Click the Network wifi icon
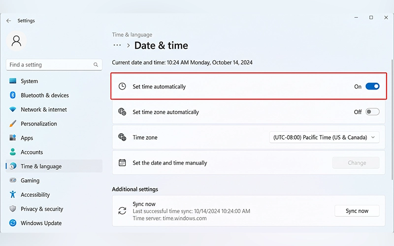The height and width of the screenshot is (246, 394). tap(13, 109)
